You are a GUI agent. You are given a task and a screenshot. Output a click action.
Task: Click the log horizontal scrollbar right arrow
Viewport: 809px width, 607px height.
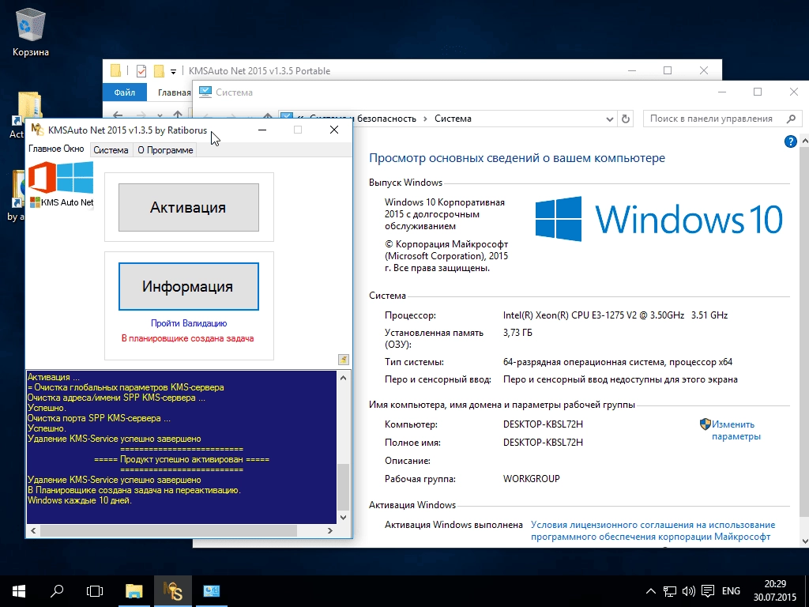click(x=330, y=530)
